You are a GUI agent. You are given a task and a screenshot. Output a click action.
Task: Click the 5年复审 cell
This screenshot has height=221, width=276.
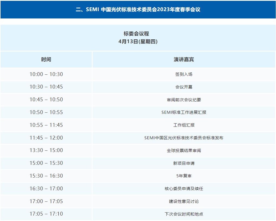[184, 176]
